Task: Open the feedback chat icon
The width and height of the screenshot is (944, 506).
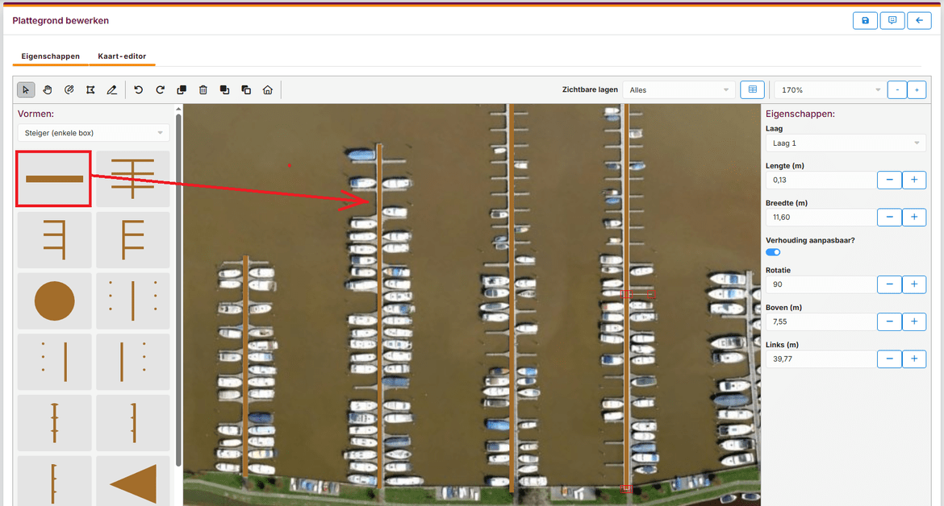Action: (892, 21)
